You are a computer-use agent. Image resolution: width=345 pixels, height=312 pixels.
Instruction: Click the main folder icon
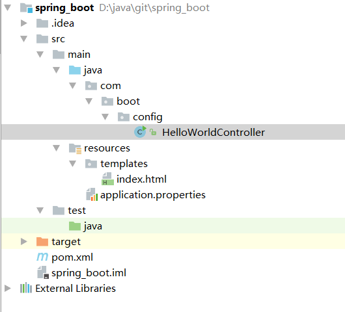(59, 55)
